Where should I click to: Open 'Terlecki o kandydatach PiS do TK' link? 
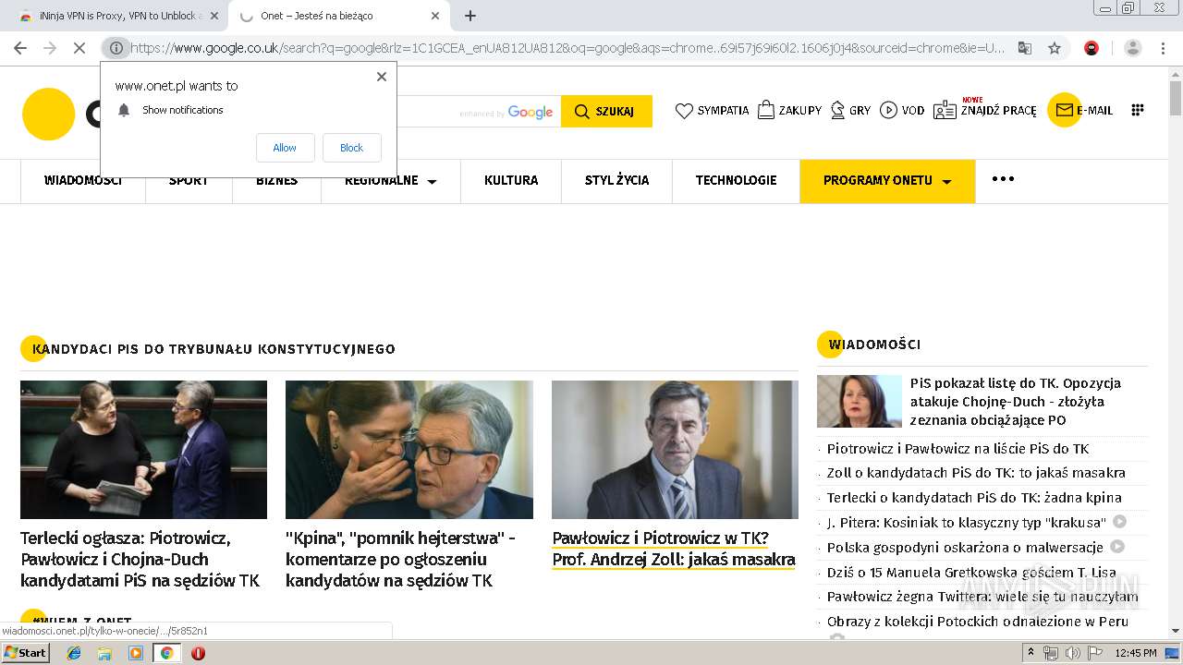click(x=974, y=498)
